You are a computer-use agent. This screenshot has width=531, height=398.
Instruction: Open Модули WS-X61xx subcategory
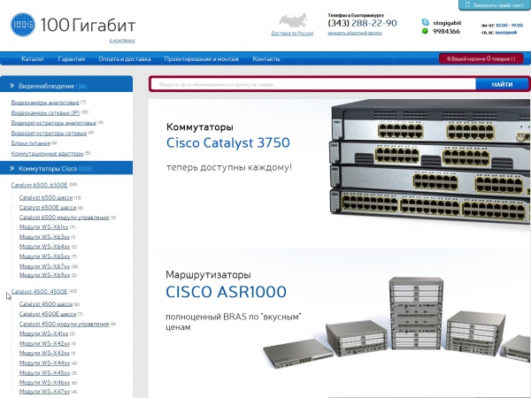pos(43,226)
